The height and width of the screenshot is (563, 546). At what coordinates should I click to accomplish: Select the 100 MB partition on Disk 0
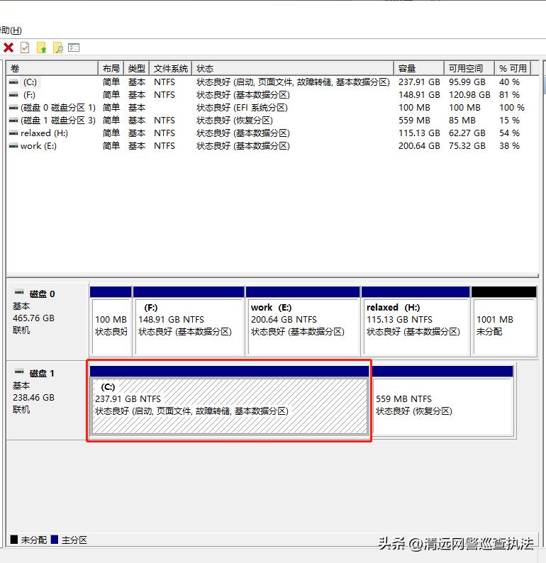[111, 321]
